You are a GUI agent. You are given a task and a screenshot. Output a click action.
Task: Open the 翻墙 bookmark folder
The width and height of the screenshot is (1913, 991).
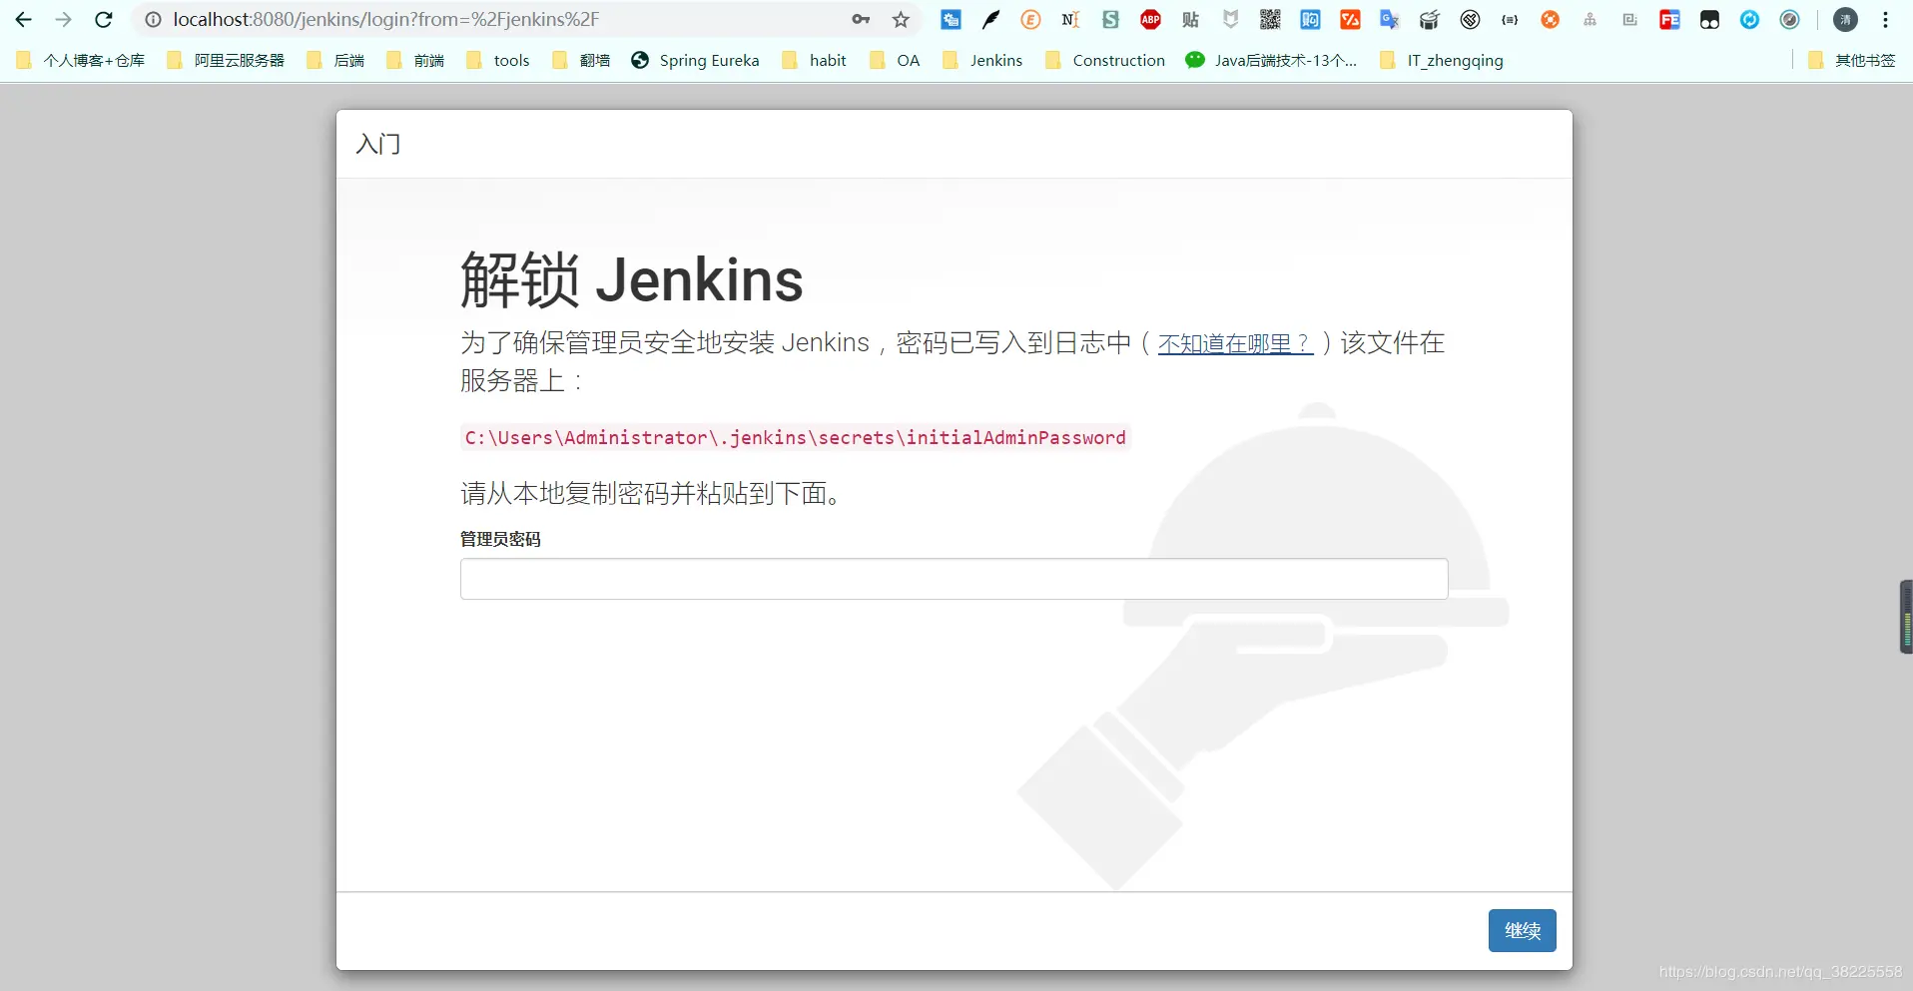click(581, 60)
